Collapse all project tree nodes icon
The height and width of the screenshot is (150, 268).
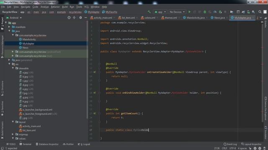pyautogui.click(x=74, y=17)
